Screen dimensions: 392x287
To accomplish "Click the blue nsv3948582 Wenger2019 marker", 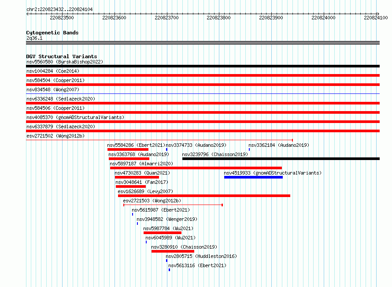I will (x=137, y=224).
